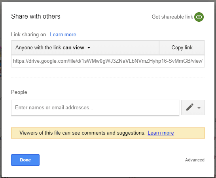216x178 pixels.
Task: Click the Done button
Action: tap(25, 160)
